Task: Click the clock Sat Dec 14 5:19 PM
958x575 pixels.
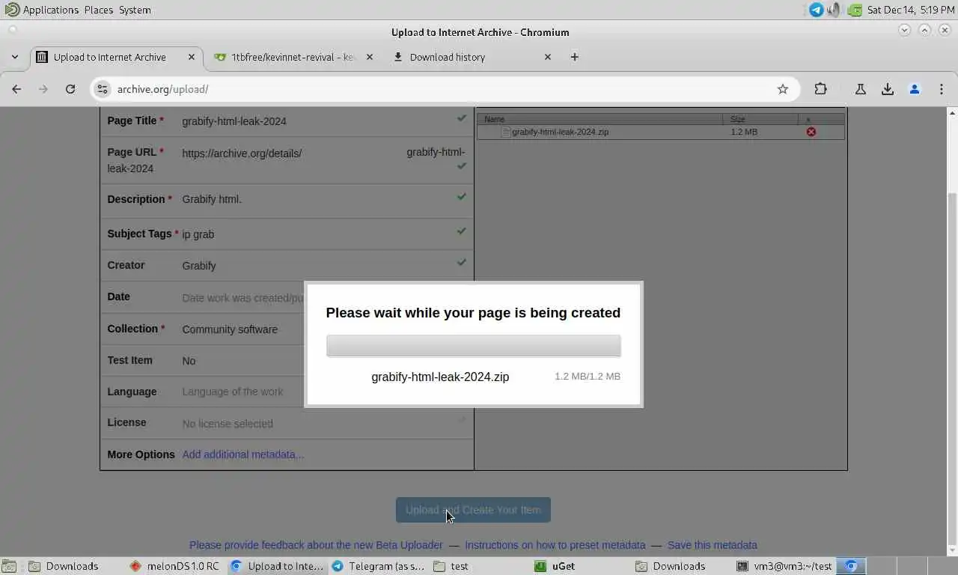Action: (x=910, y=10)
